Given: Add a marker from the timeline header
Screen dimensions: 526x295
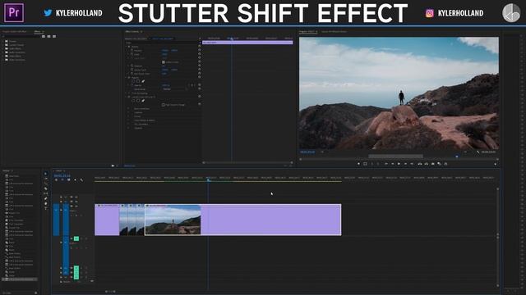Looking at the screenshot, I should (75, 180).
